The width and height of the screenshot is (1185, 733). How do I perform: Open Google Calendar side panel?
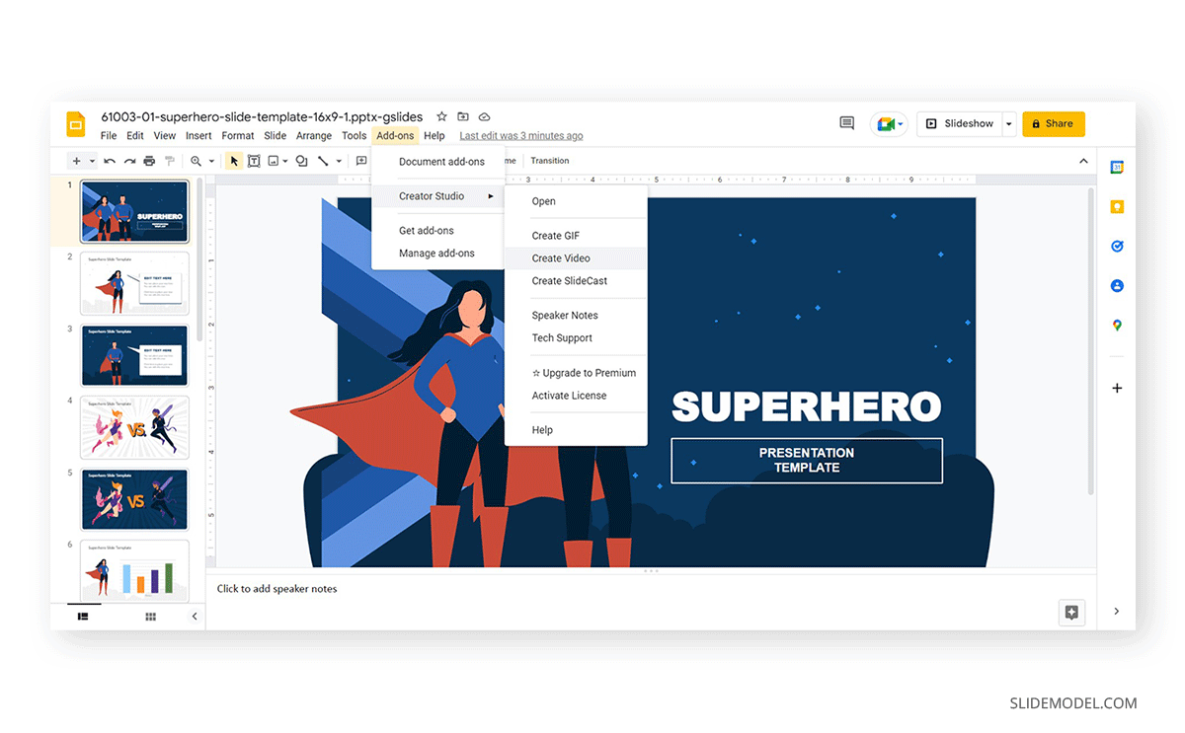1117,168
